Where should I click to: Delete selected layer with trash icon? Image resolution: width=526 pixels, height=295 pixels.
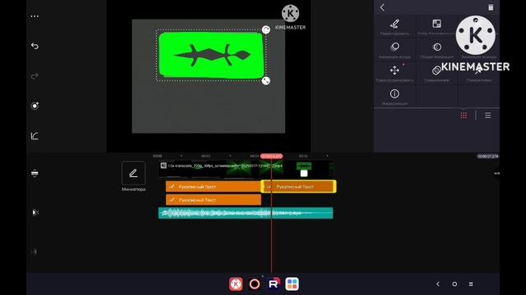[491, 7]
